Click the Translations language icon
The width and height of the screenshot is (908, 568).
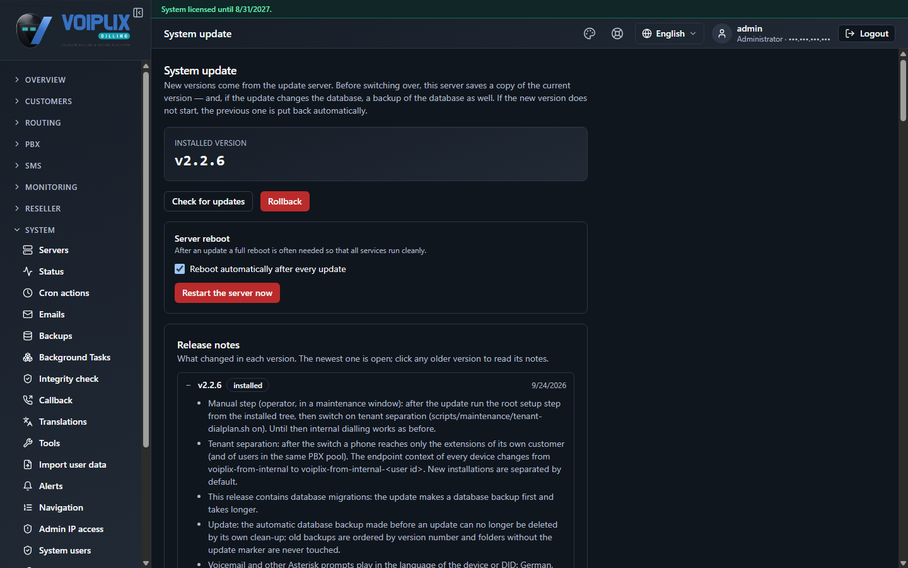tap(28, 422)
